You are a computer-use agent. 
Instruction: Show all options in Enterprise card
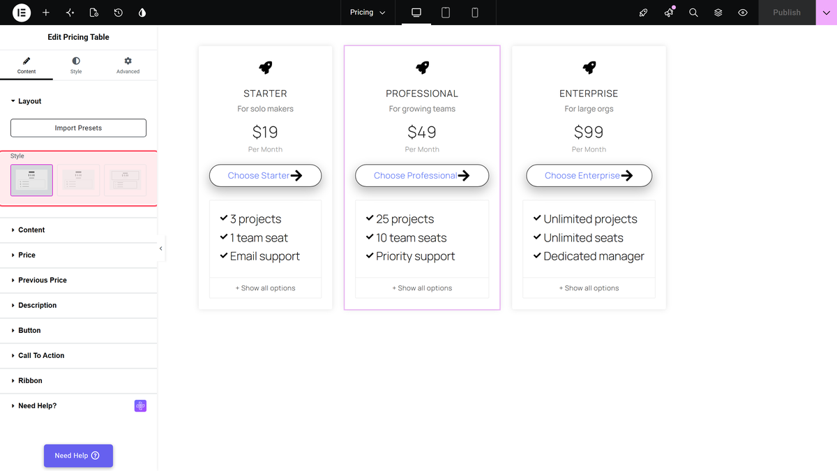[589, 288]
